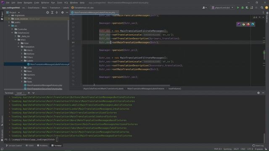Open the Tools menu
The width and height of the screenshot is (269, 151).
(60, 3)
